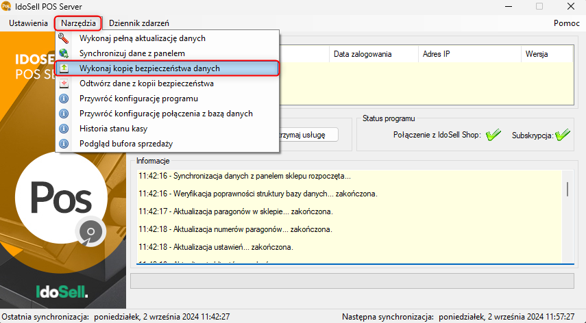The height and width of the screenshot is (323, 586).
Task: Click the Wersja column header
Action: 547,54
